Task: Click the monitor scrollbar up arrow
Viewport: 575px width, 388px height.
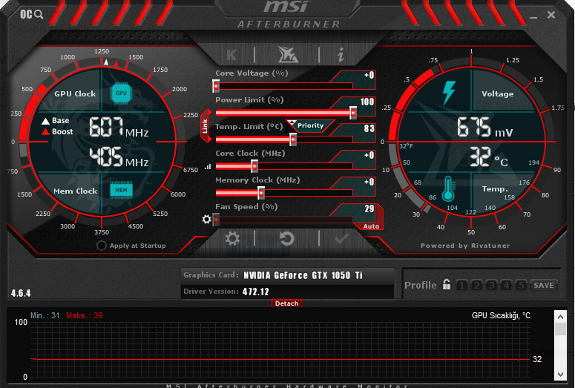Action: click(x=560, y=317)
